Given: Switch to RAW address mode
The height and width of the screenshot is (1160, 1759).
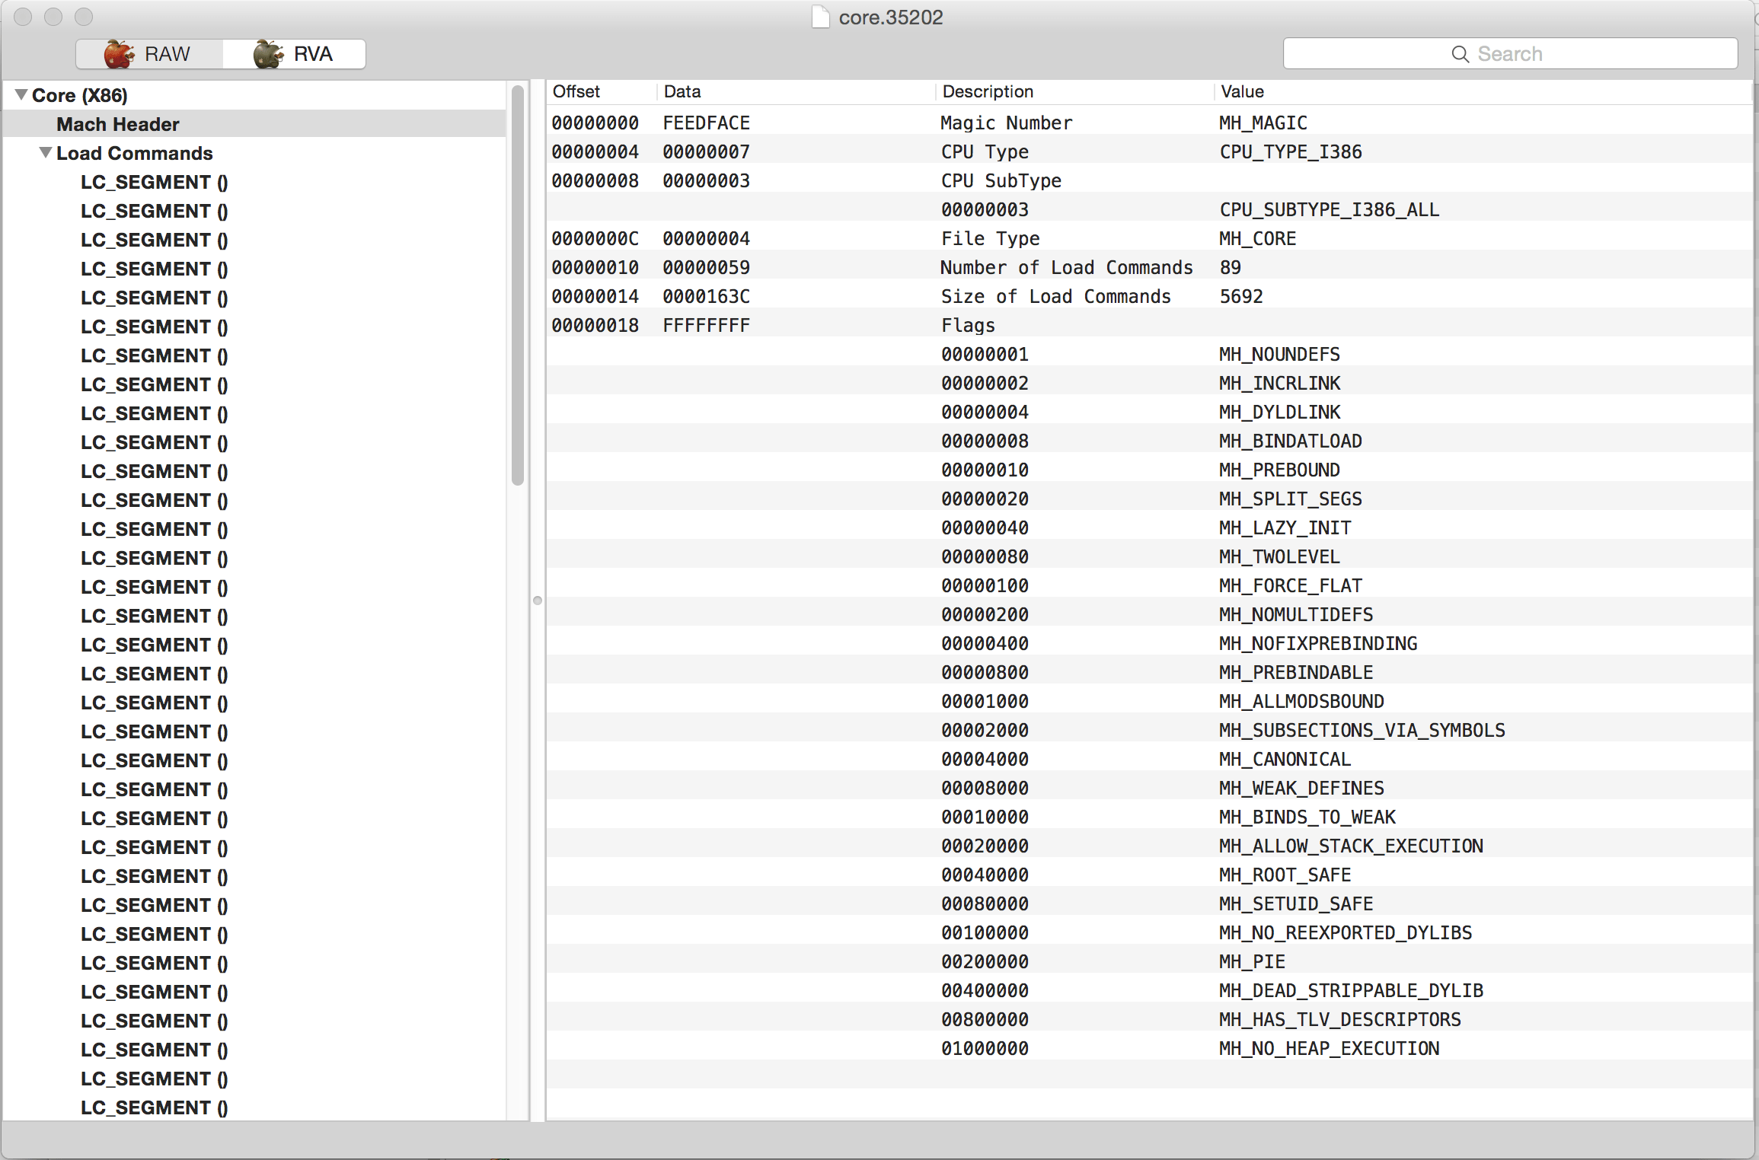Looking at the screenshot, I should pyautogui.click(x=166, y=54).
